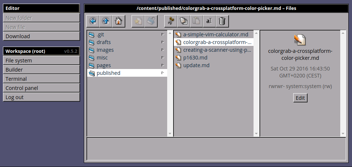This screenshot has width=352, height=167.
Task: Click the images folder icon
Action: pyautogui.click(x=91, y=50)
